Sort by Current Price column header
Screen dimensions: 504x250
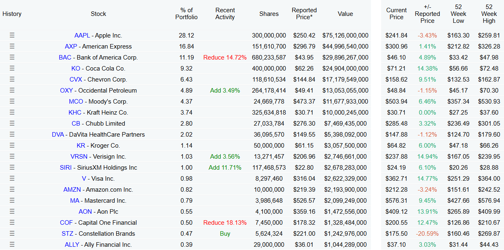[397, 13]
